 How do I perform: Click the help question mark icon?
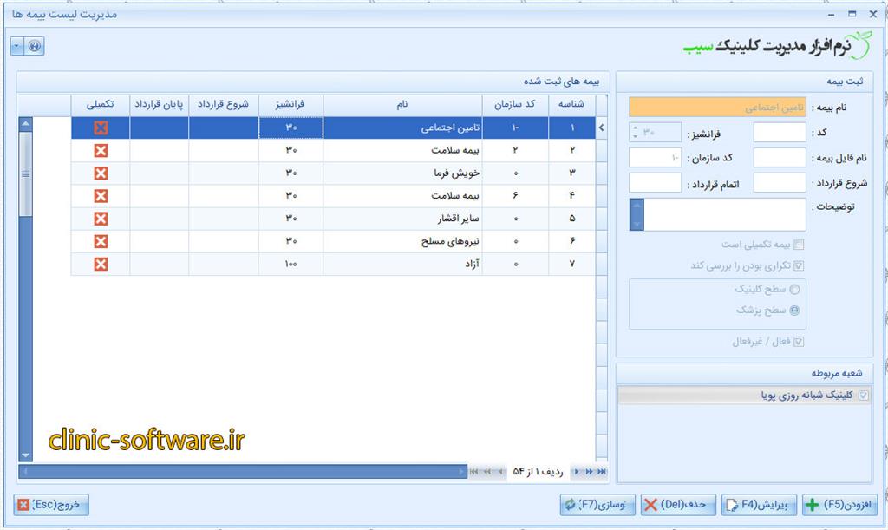click(x=36, y=47)
